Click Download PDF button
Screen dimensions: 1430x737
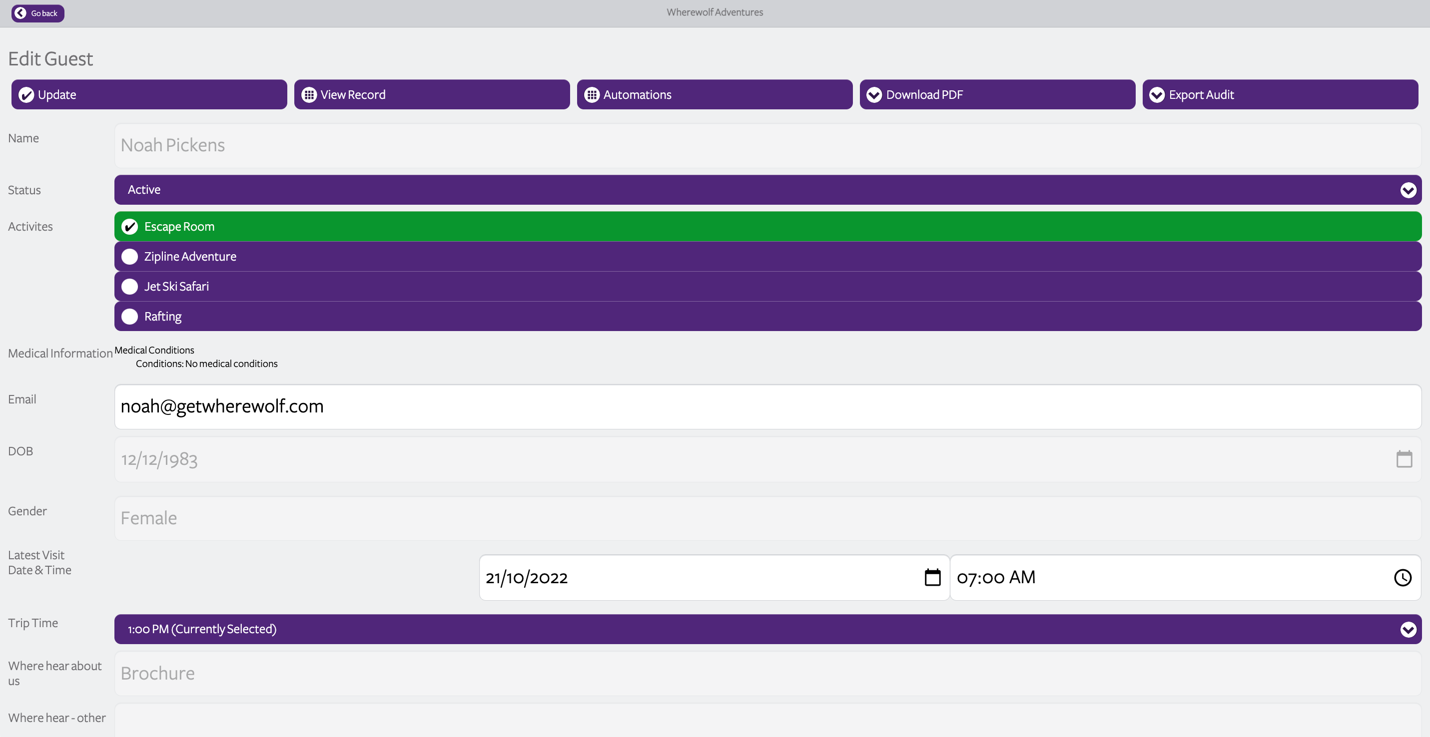point(997,94)
